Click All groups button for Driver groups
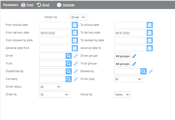This screenshot has height=120, width=175. (x=122, y=56)
